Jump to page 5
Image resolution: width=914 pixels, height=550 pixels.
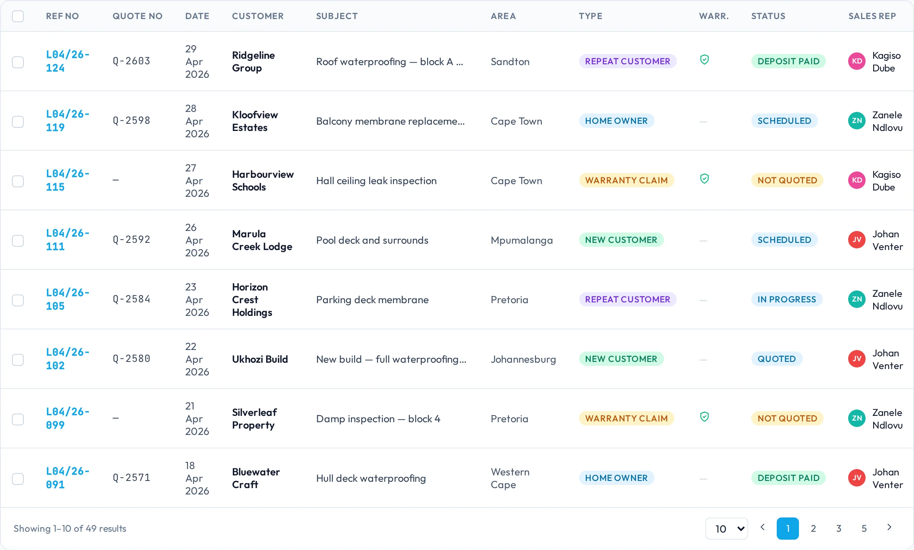(864, 529)
